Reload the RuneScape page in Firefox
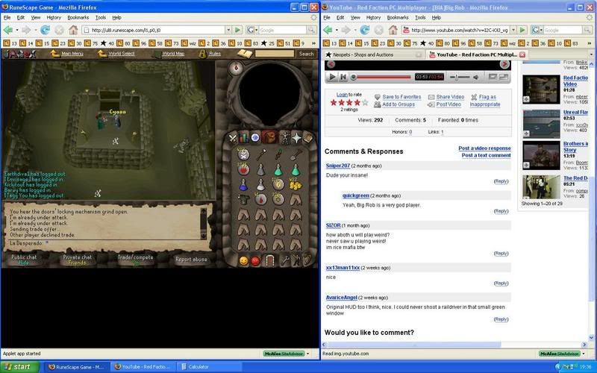The height and width of the screenshot is (373, 597). pyautogui.click(x=45, y=30)
